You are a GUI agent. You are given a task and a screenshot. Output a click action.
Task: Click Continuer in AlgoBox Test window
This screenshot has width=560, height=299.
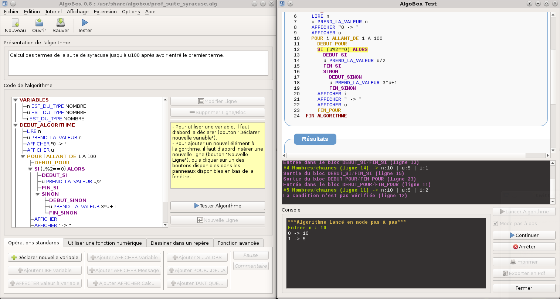coord(524,235)
